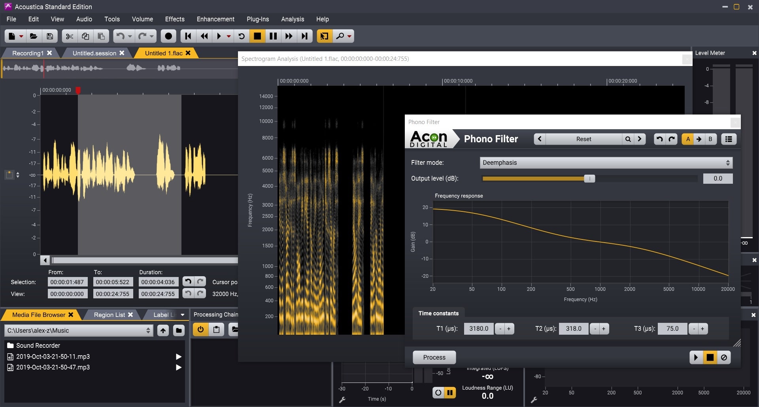The height and width of the screenshot is (407, 759).
Task: Increase the T3 value with plus
Action: tap(702, 329)
